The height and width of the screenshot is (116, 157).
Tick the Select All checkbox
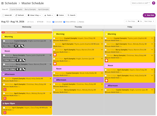point(3,15)
